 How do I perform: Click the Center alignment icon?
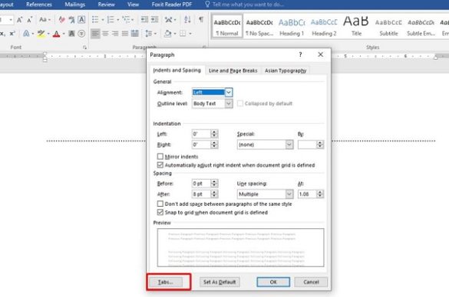pos(105,34)
